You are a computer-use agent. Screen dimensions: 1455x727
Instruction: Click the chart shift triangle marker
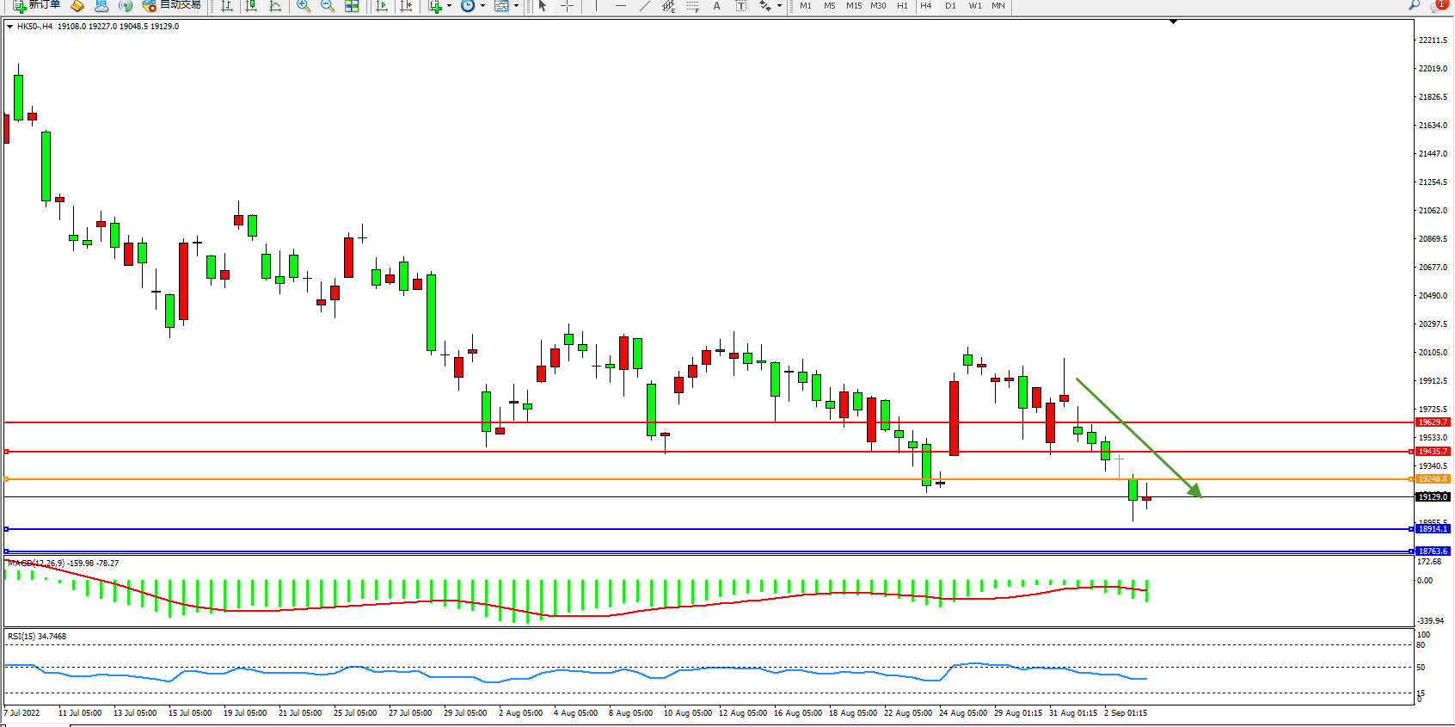[1173, 22]
